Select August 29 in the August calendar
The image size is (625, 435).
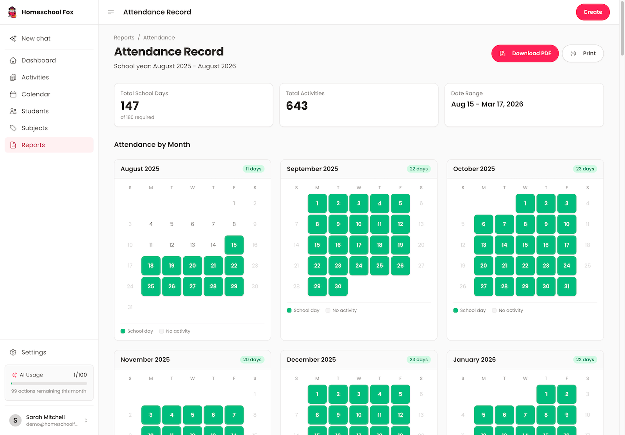click(234, 286)
